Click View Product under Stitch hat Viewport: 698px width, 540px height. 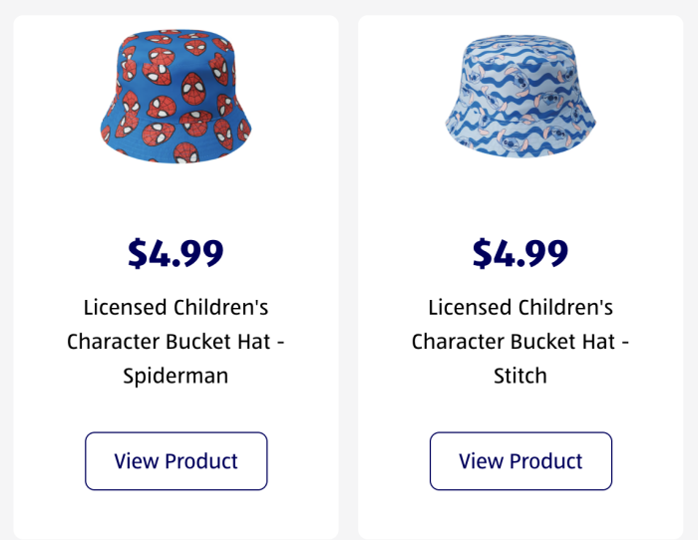point(521,461)
